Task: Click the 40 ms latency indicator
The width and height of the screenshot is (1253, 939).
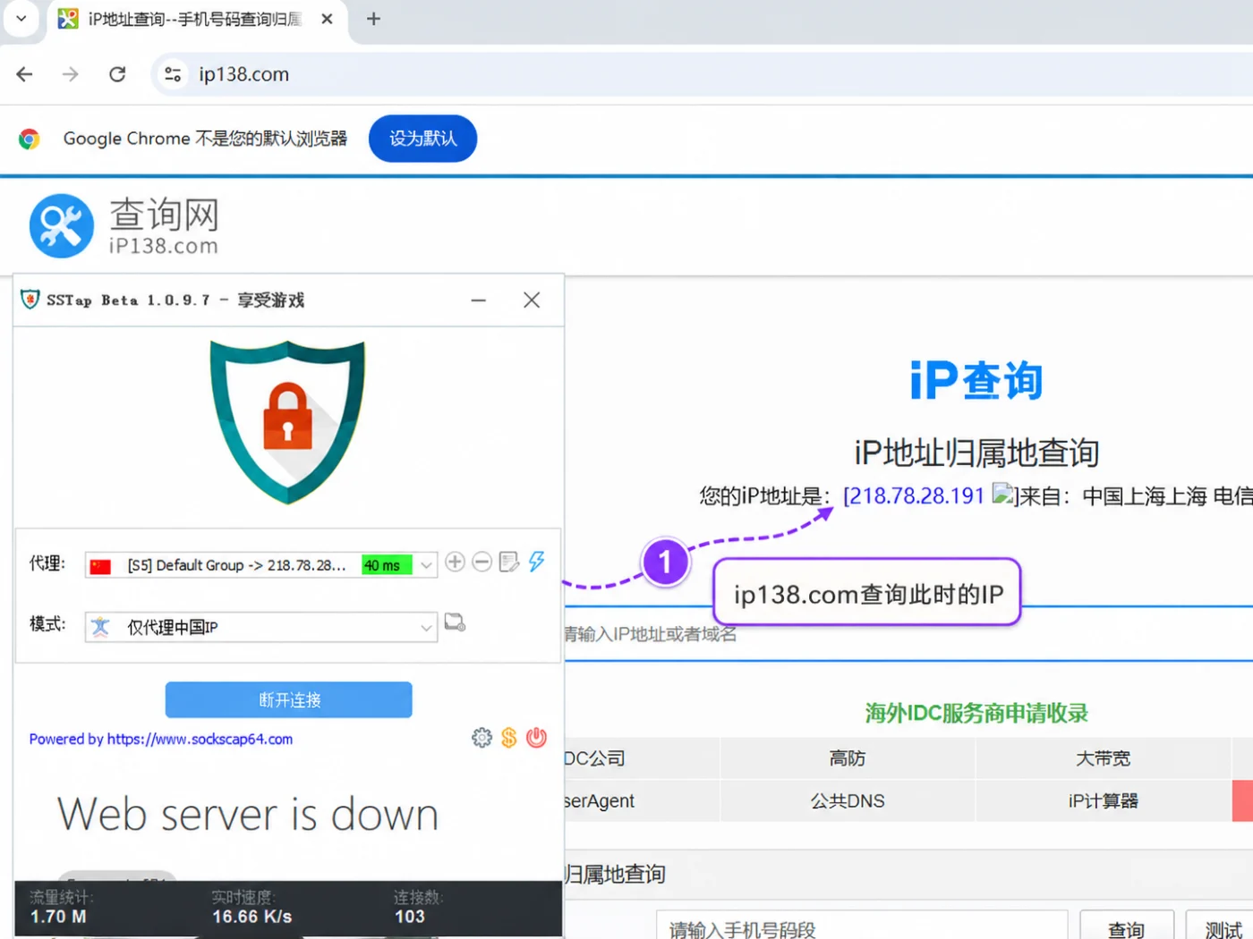Action: click(387, 565)
